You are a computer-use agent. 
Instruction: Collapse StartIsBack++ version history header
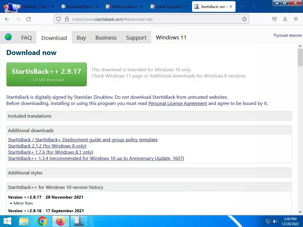click(149, 187)
